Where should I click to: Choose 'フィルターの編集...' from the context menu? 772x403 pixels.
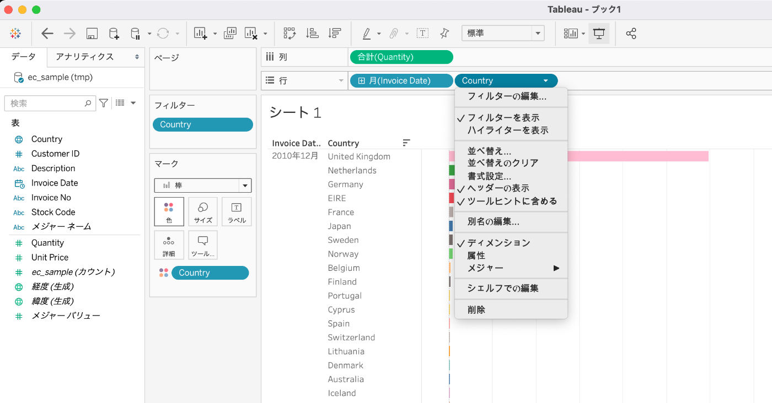[x=511, y=96]
